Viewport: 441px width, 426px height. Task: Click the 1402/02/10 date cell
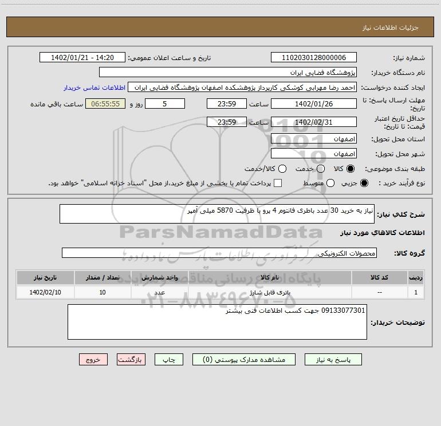pyautogui.click(x=45, y=292)
